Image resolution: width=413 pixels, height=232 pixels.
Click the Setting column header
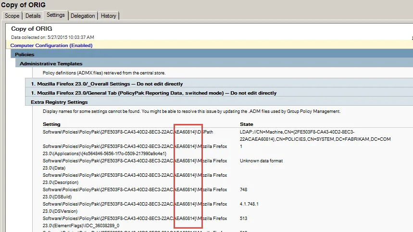pyautogui.click(x=51, y=124)
